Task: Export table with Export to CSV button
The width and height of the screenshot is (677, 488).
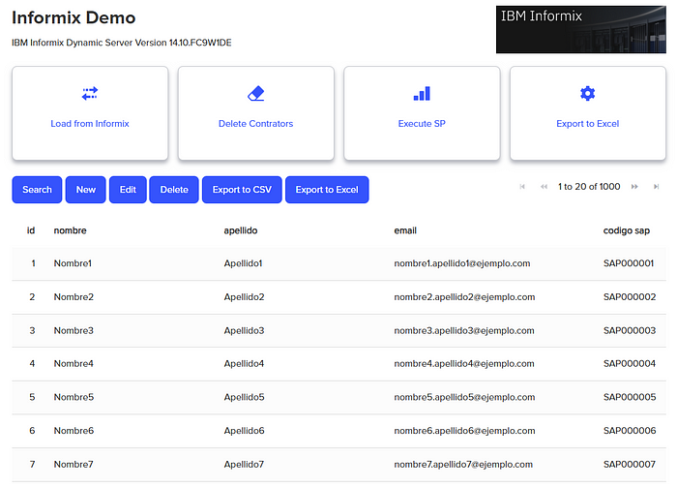Action: tap(242, 190)
